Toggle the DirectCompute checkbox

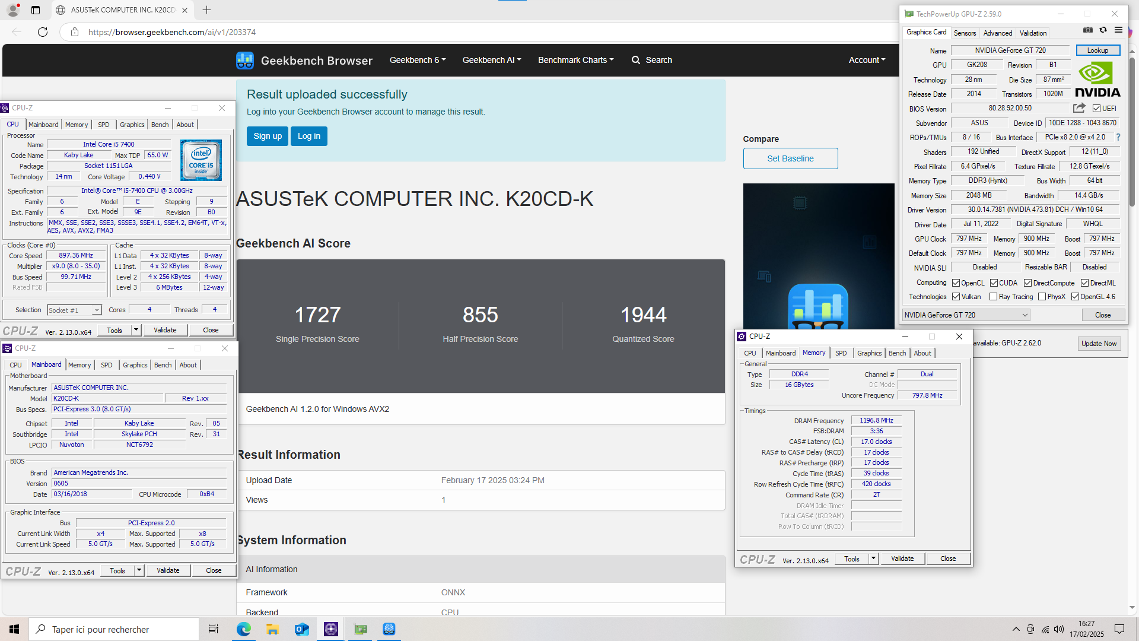(1027, 283)
